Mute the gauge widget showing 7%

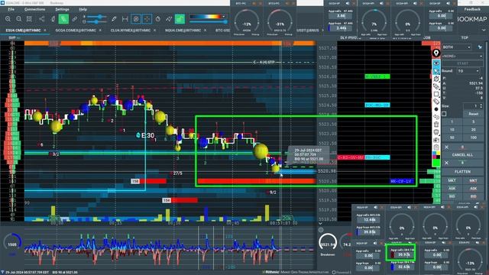[x=381, y=3]
